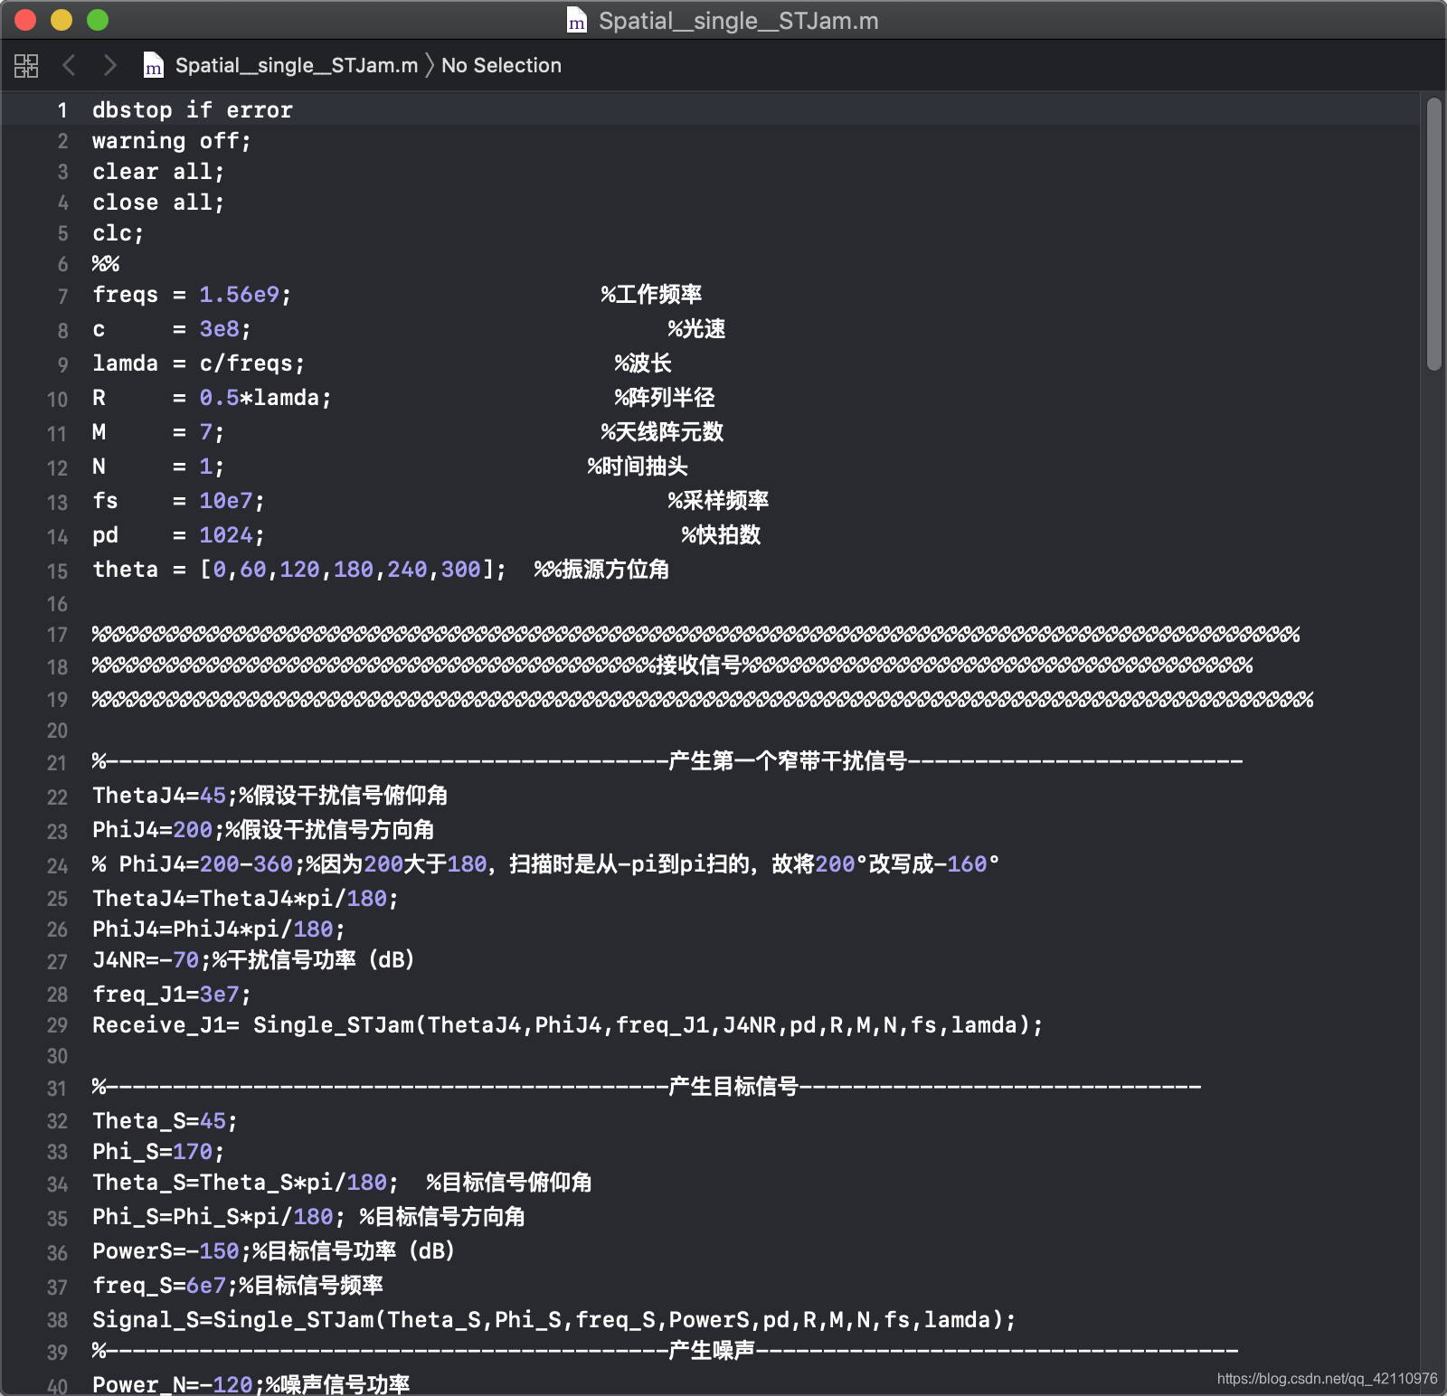Click the comment %波长
The image size is (1447, 1396).
pyautogui.click(x=643, y=363)
